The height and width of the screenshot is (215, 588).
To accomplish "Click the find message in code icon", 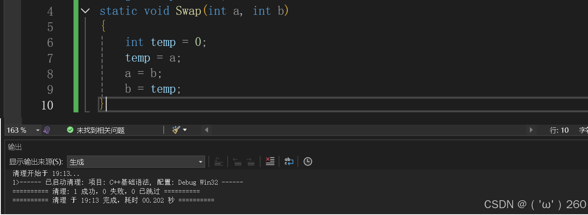I will click(218, 161).
